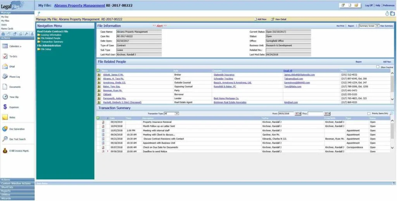This screenshot has width=397, height=201.
Task: Click the open folder icon in the header toolbar
Action: [x=356, y=5]
